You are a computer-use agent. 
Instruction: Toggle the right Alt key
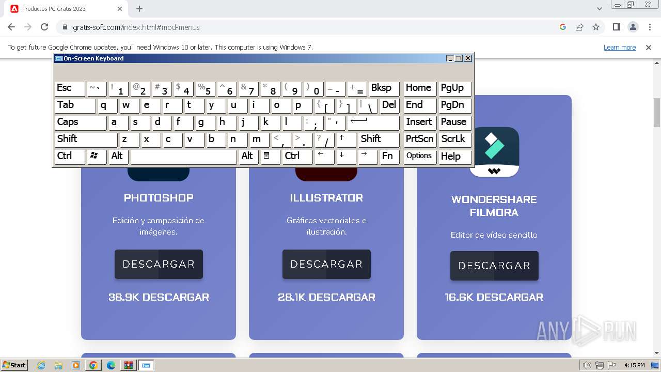(x=248, y=157)
